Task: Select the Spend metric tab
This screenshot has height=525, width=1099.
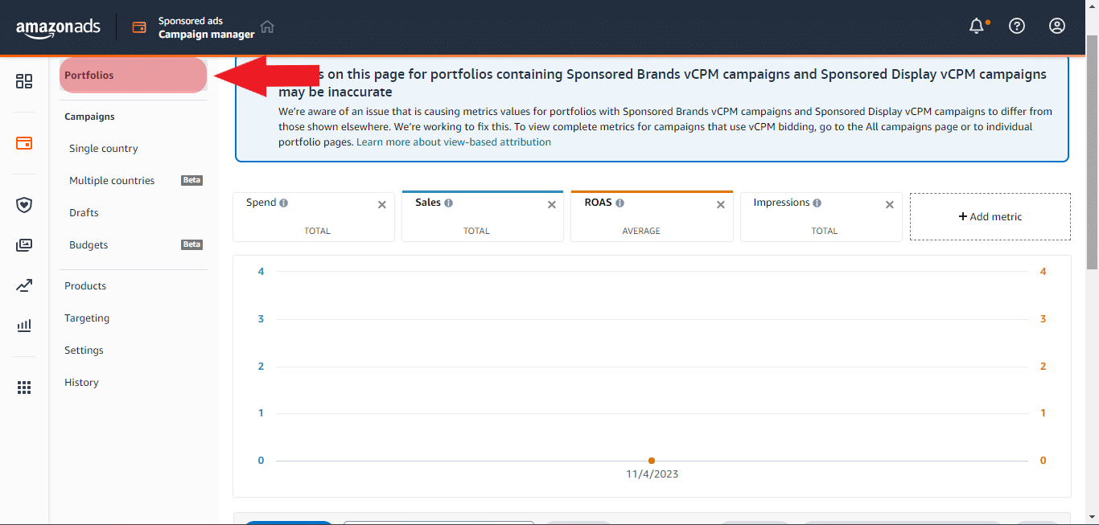Action: [314, 216]
